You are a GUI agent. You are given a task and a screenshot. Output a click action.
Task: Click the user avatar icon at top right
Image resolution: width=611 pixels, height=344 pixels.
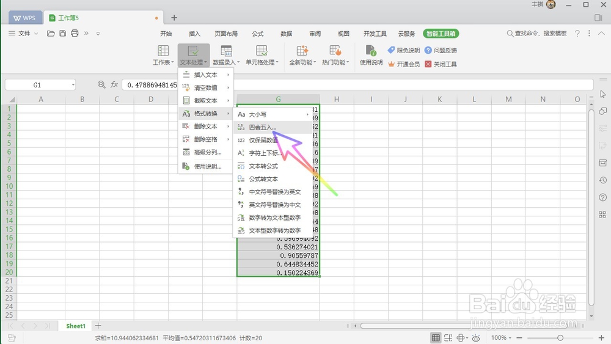pos(551,5)
